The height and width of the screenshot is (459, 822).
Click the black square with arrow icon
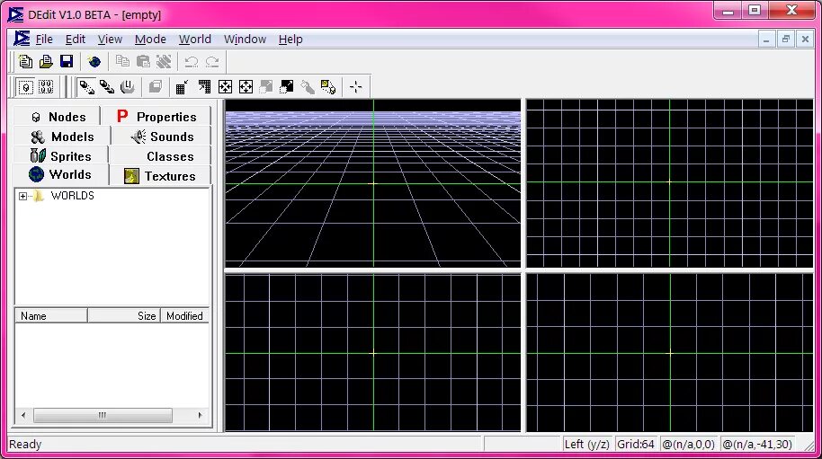(287, 87)
